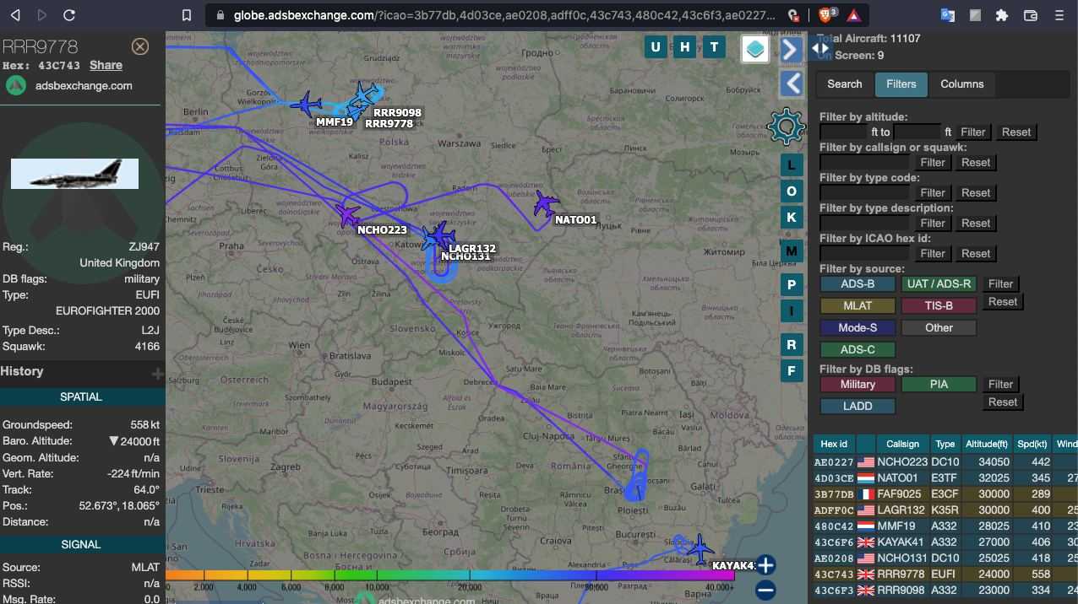The height and width of the screenshot is (604, 1078).
Task: Toggle the M map option button
Action: pos(792,251)
